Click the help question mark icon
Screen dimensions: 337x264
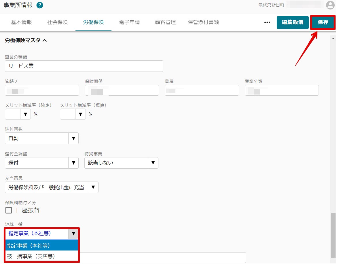click(40, 5)
